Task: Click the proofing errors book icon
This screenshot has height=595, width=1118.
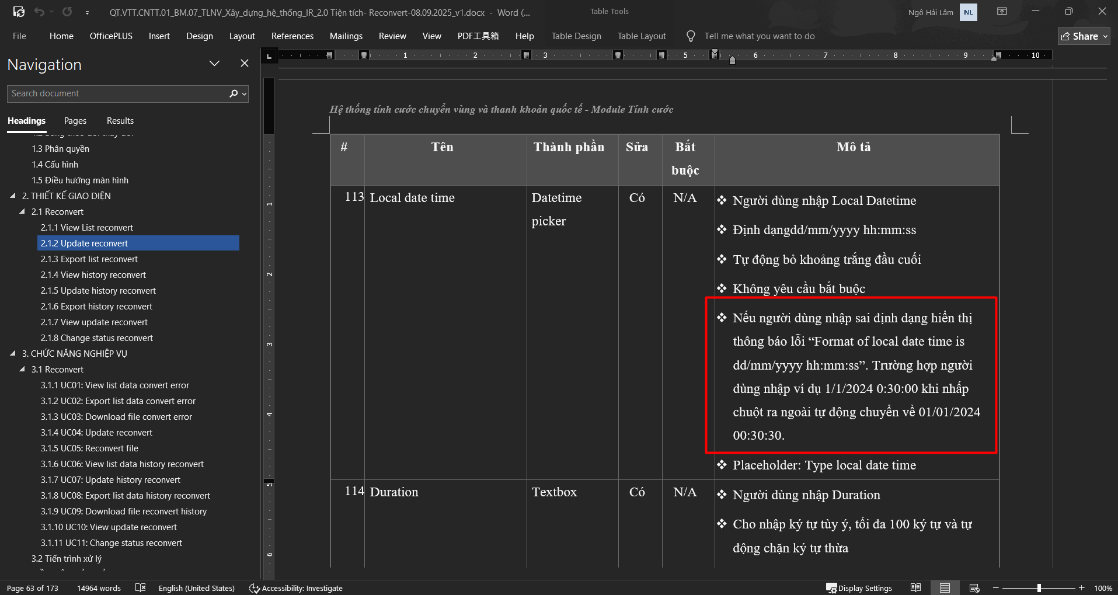Action: tap(140, 587)
